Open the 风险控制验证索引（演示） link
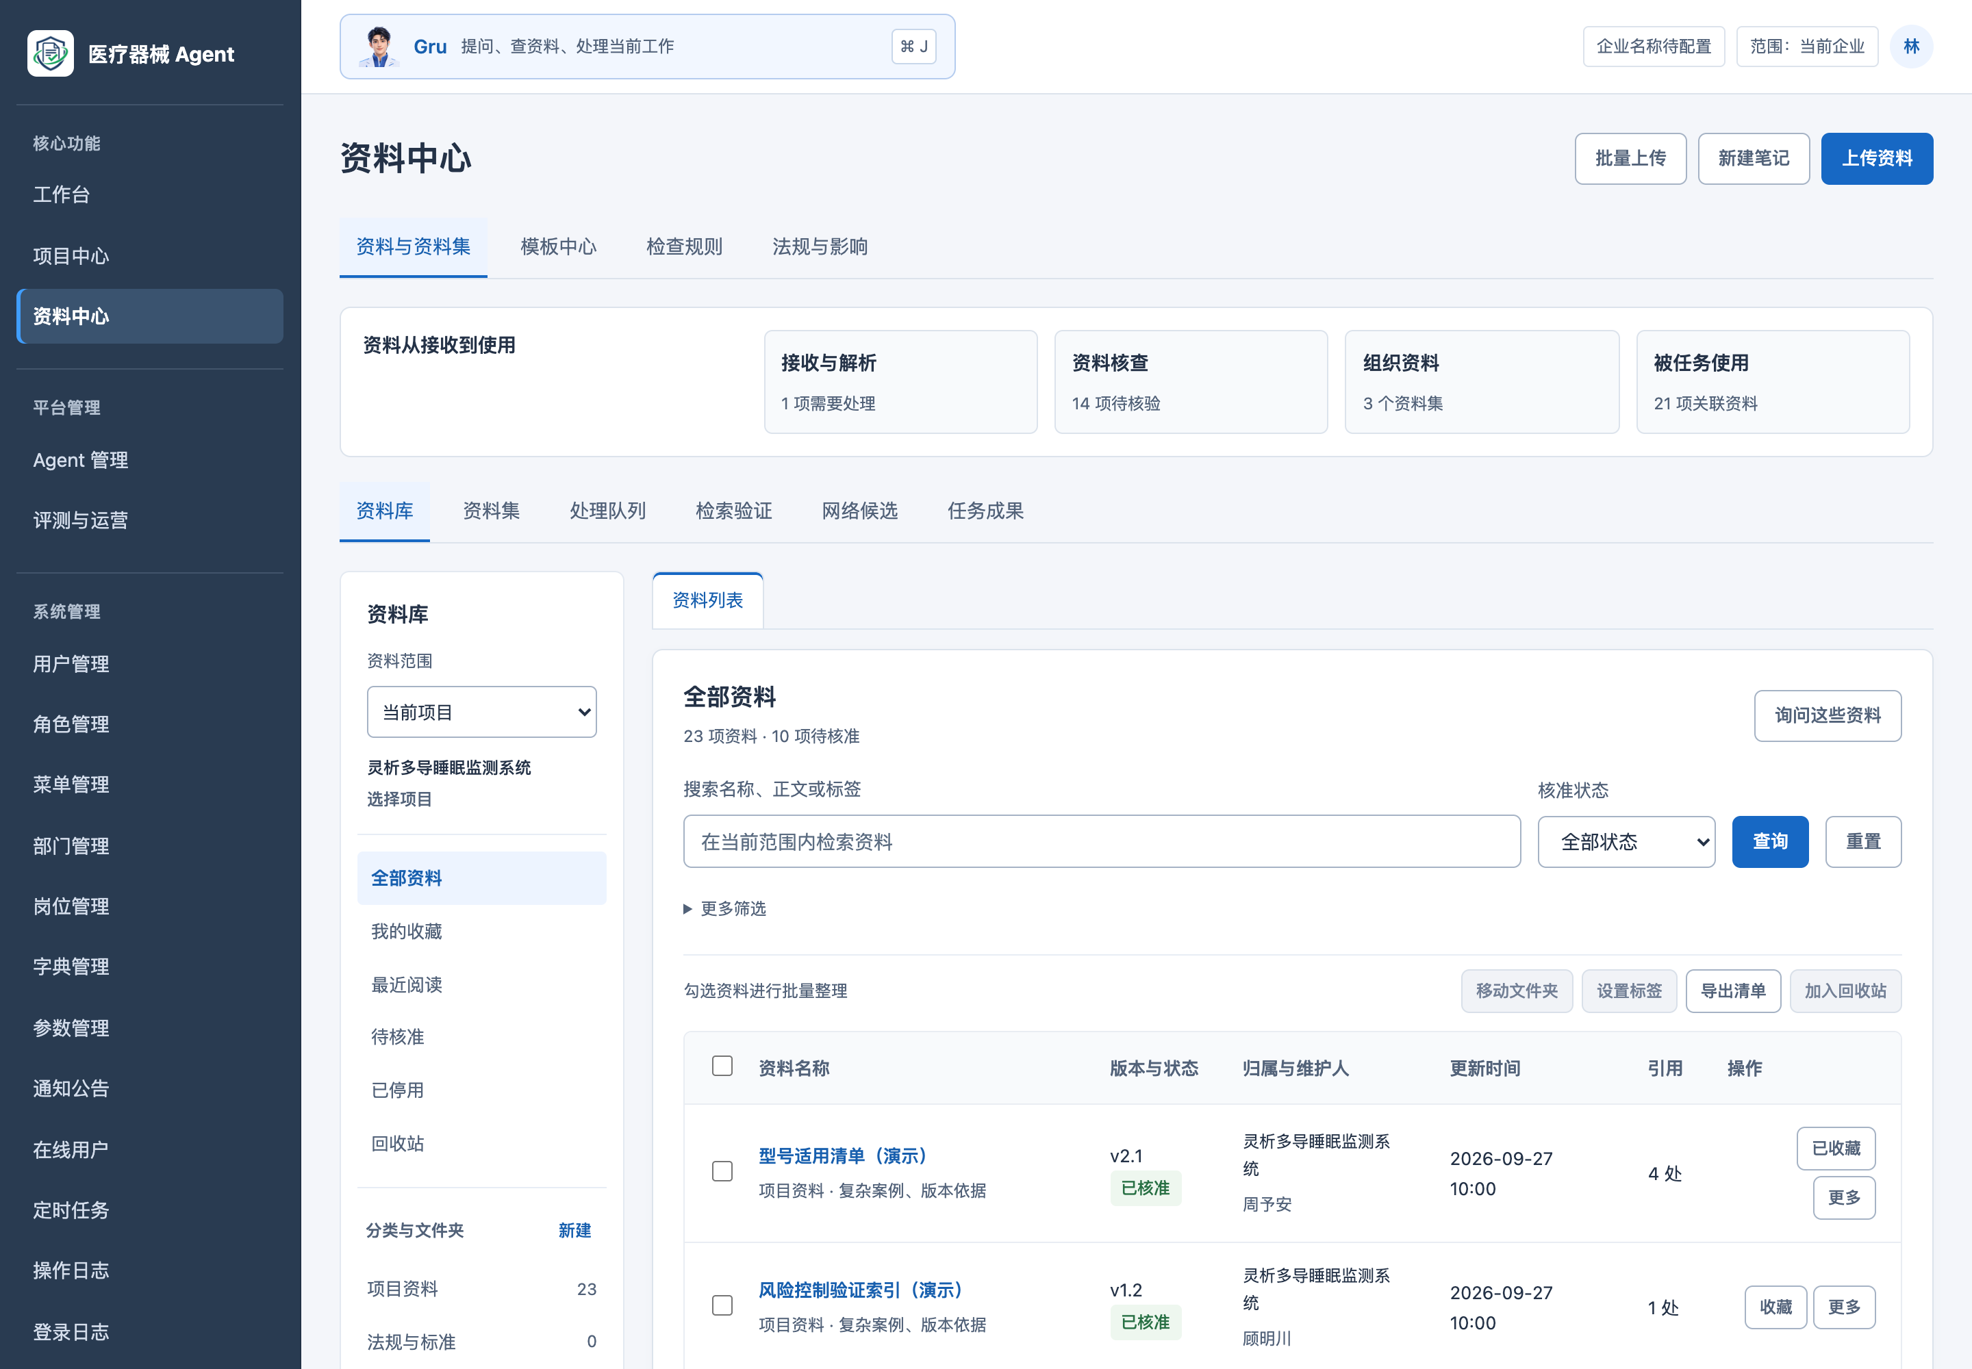The width and height of the screenshot is (1972, 1369). pos(861,1290)
